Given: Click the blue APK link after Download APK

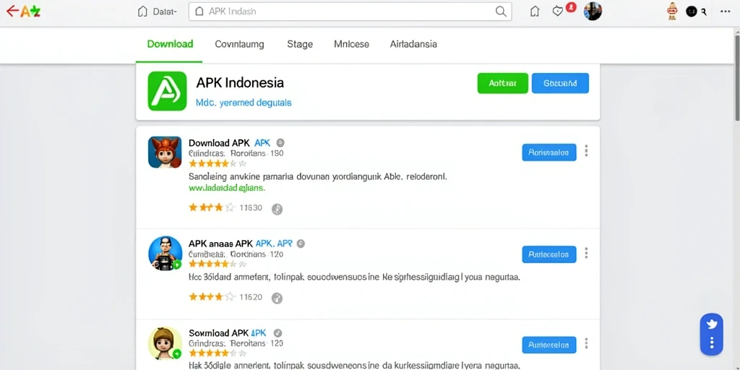Looking at the screenshot, I should coord(262,142).
